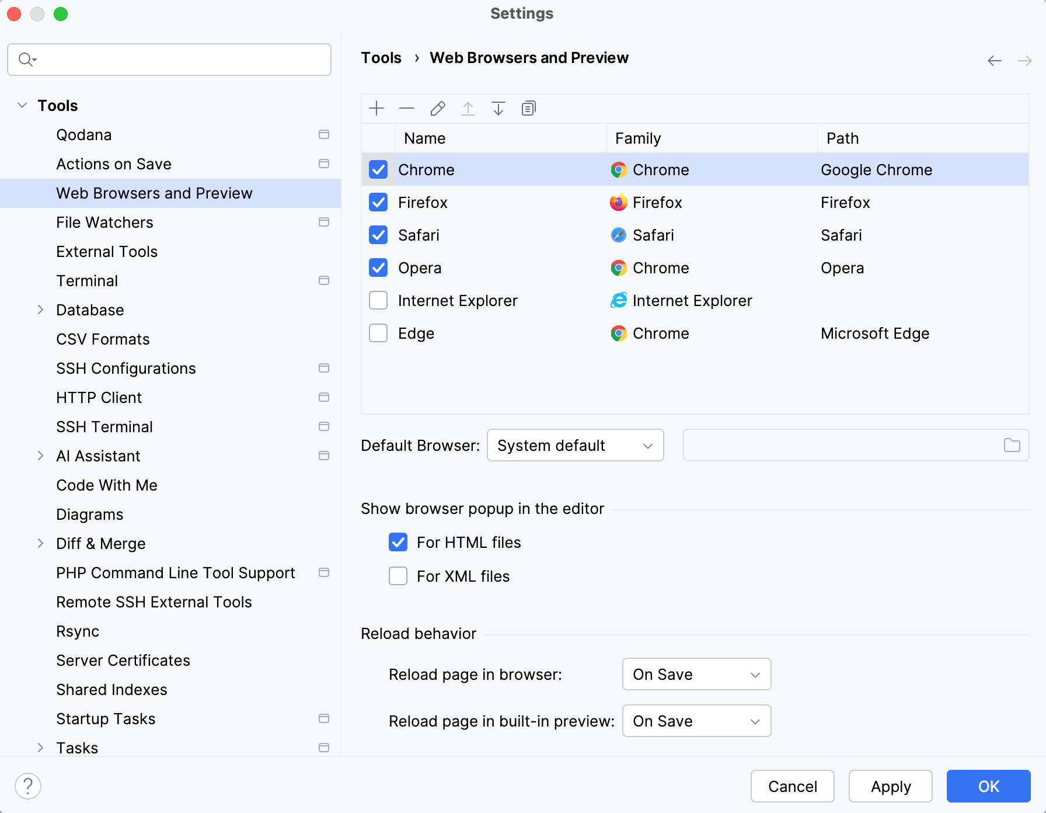The height and width of the screenshot is (813, 1046).
Task: Click the copy browser entry icon
Action: [528, 108]
